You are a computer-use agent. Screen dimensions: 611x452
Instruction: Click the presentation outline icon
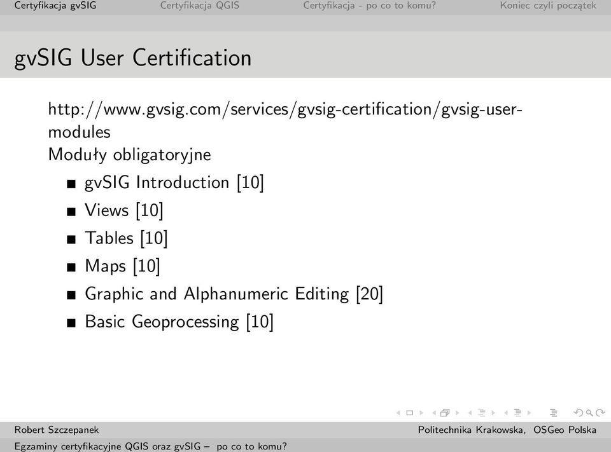(553, 413)
